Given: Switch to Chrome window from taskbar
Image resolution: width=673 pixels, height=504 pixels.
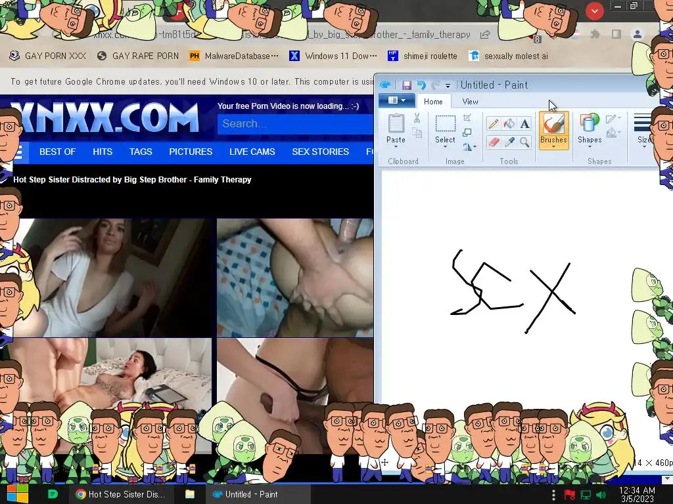Looking at the screenshot, I should coord(121,494).
